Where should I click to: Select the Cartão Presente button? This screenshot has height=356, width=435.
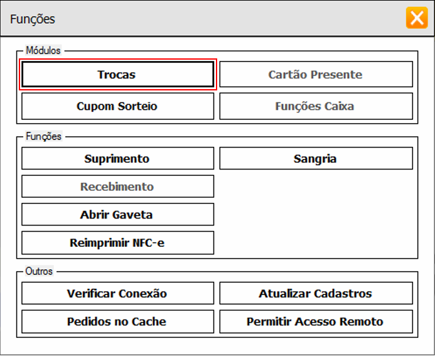[316, 74]
